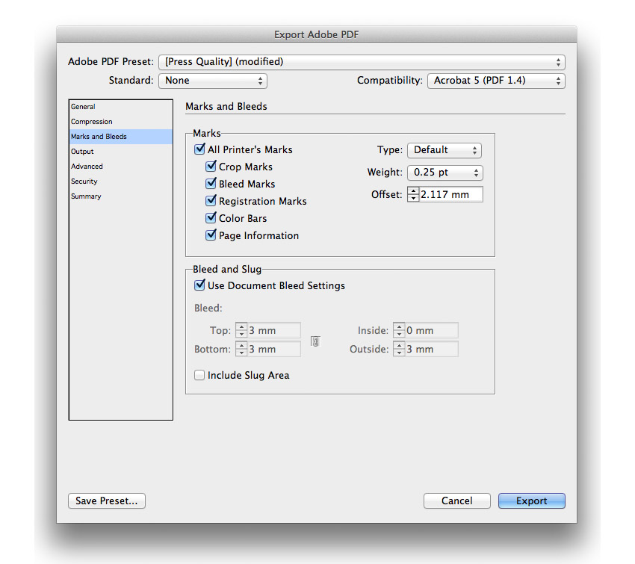This screenshot has height=564, width=635.
Task: Click the Offset stepper arrows
Action: [413, 194]
